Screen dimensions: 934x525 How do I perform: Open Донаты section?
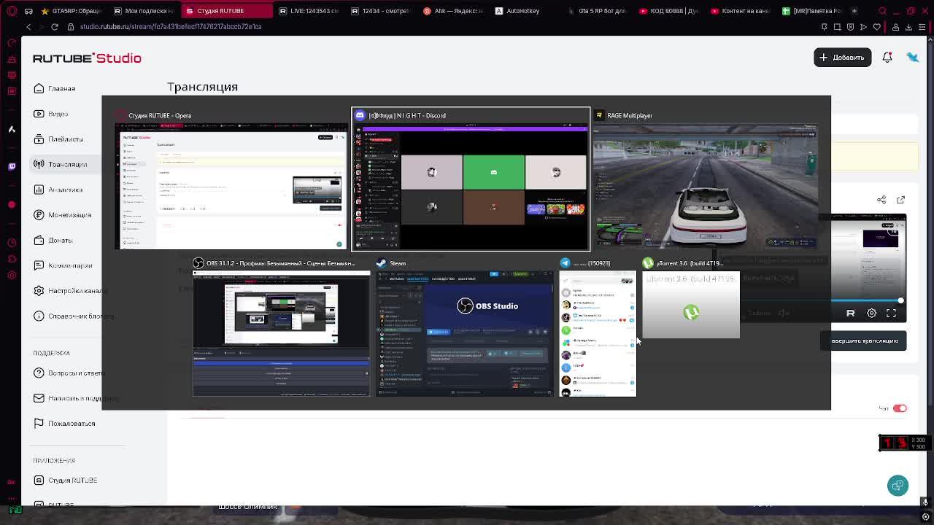tap(53, 240)
